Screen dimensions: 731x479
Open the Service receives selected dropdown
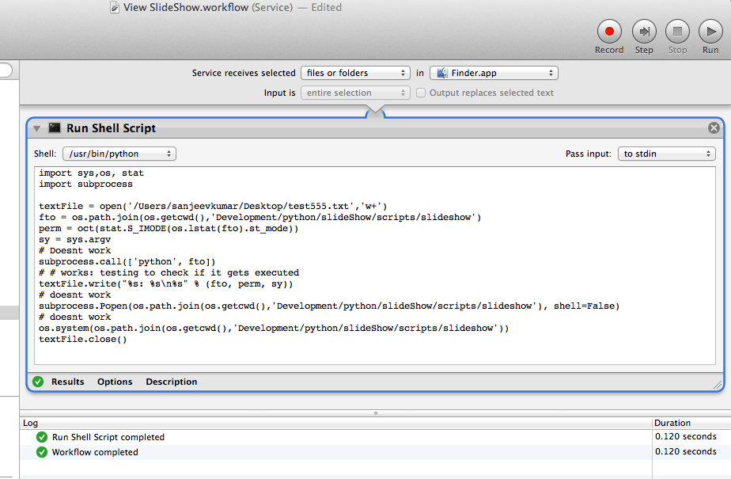(355, 72)
